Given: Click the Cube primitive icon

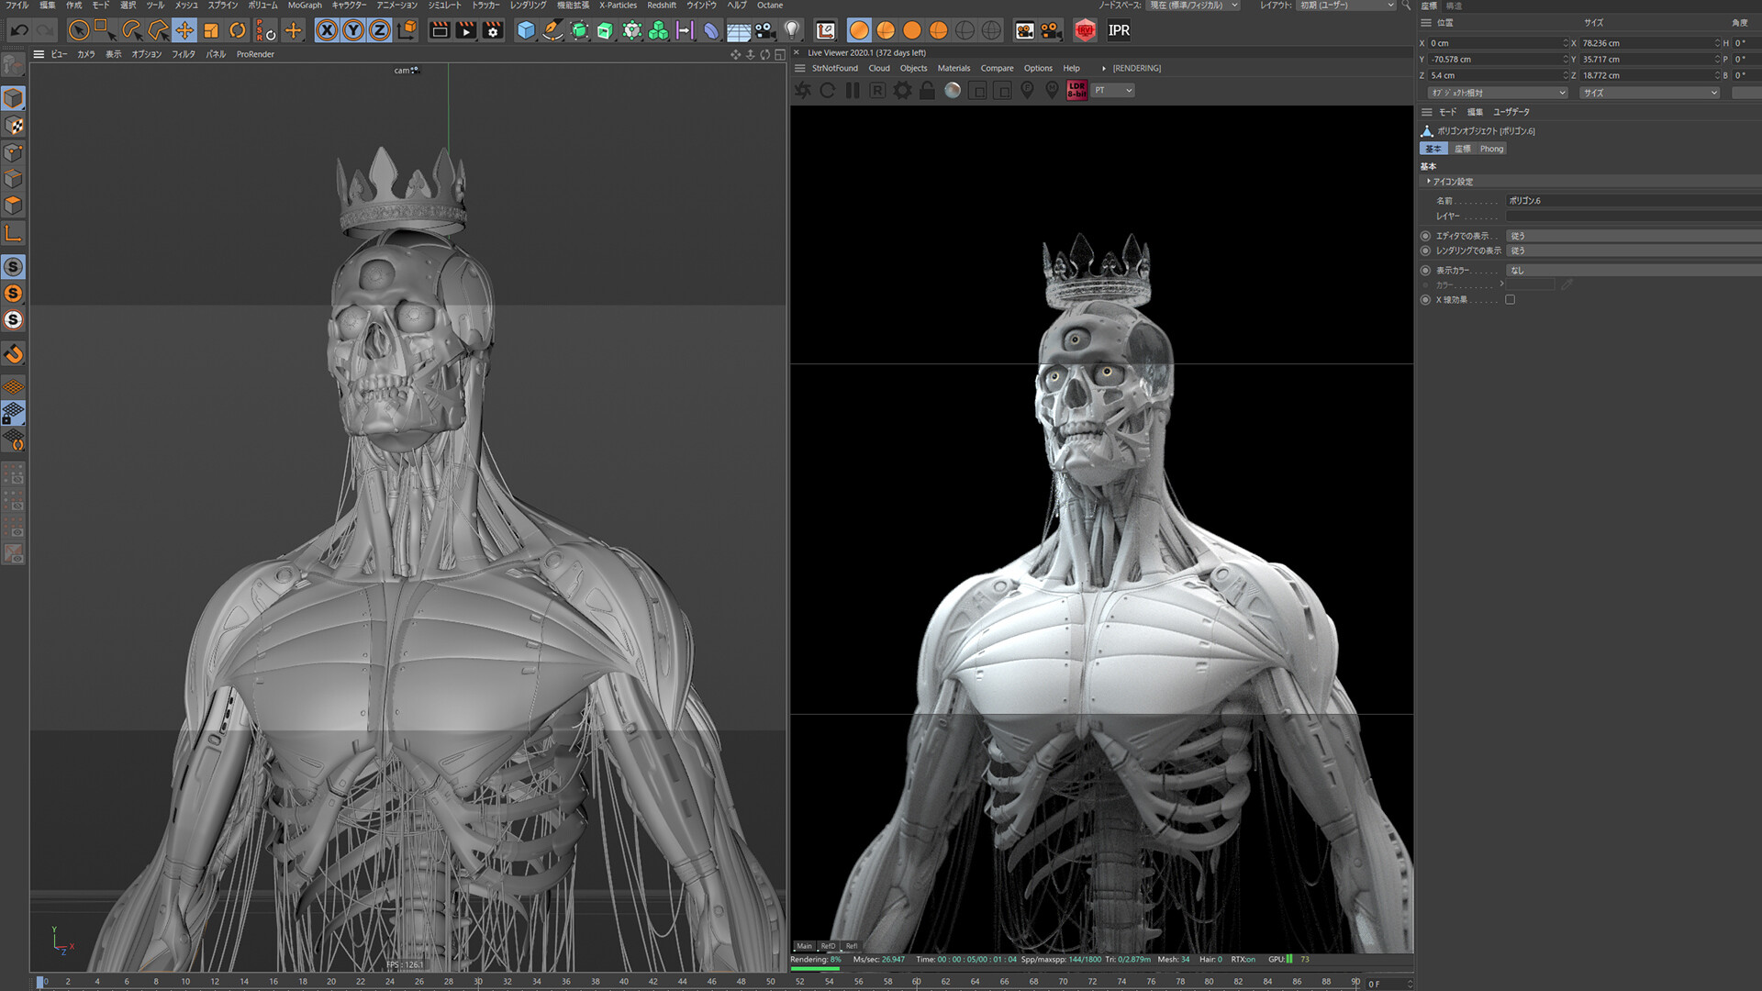Looking at the screenshot, I should coord(526,30).
